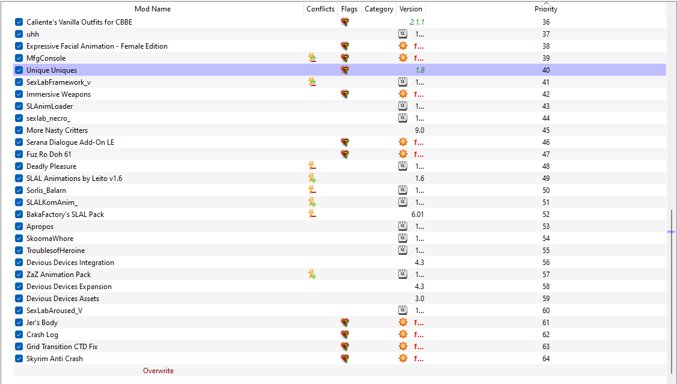Click flag icon for Fuz Ro Doh 61
Image resolution: width=677 pixels, height=384 pixels.
pos(345,154)
